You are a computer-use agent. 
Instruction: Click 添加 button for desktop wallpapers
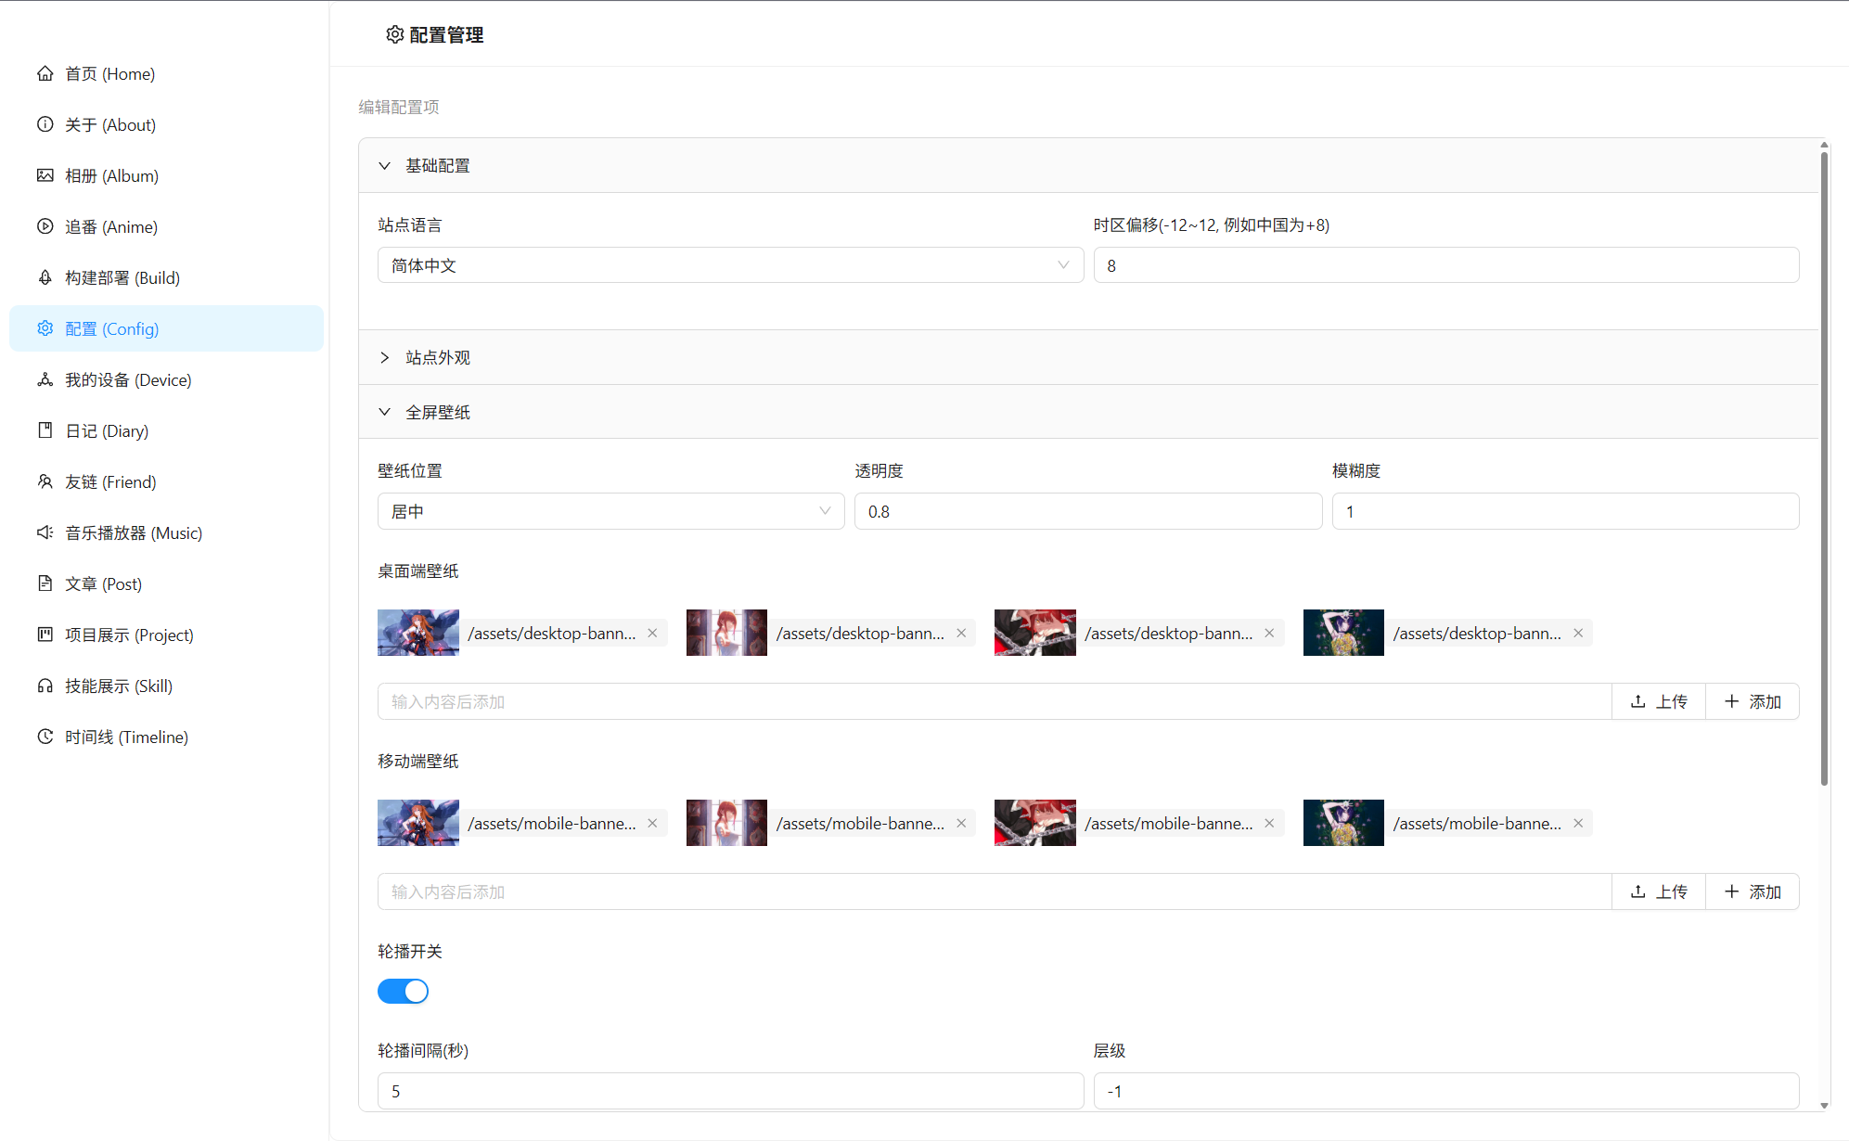click(x=1753, y=701)
